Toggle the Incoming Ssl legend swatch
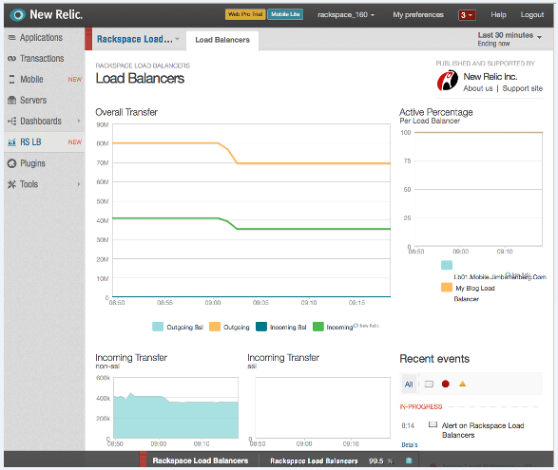Image resolution: width=558 pixels, height=470 pixels. [261, 327]
